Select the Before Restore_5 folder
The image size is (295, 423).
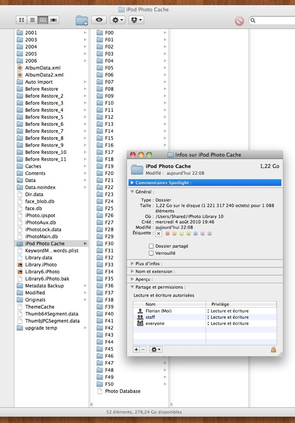click(44, 117)
